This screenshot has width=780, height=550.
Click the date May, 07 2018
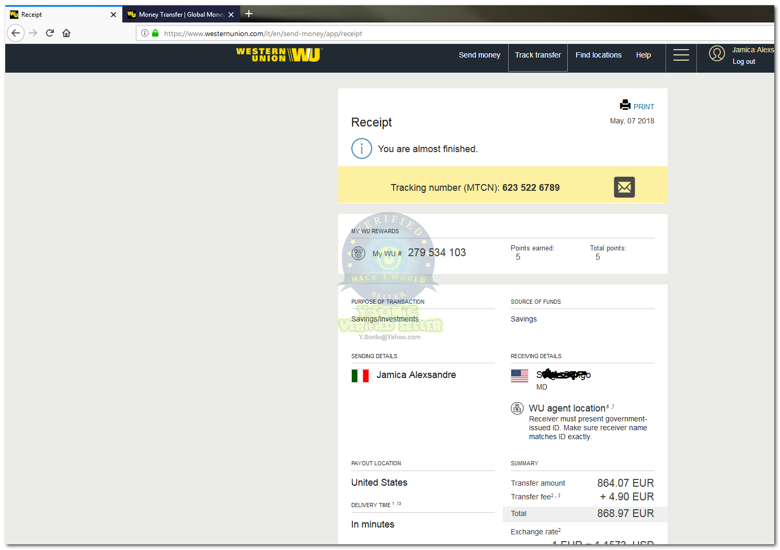[632, 121]
